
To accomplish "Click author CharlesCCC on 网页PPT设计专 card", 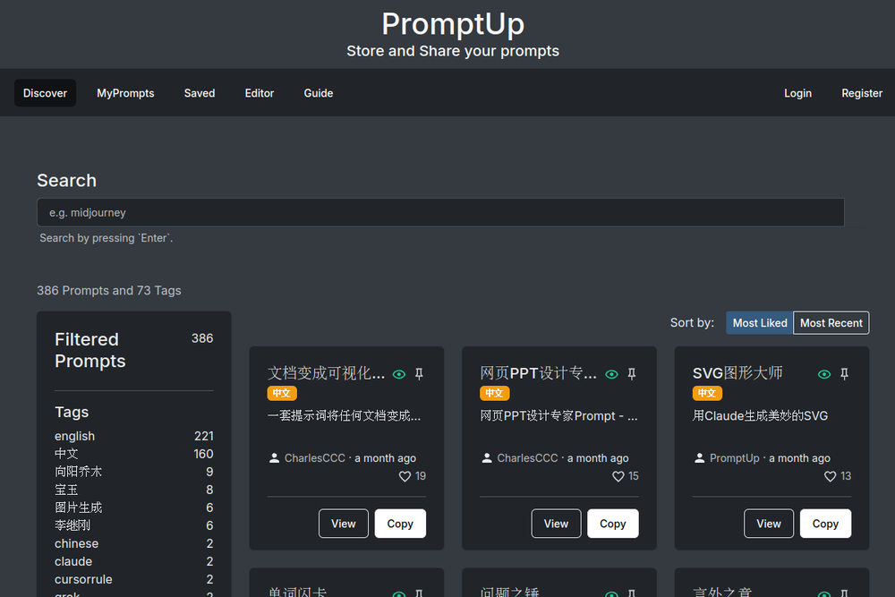I will point(527,457).
